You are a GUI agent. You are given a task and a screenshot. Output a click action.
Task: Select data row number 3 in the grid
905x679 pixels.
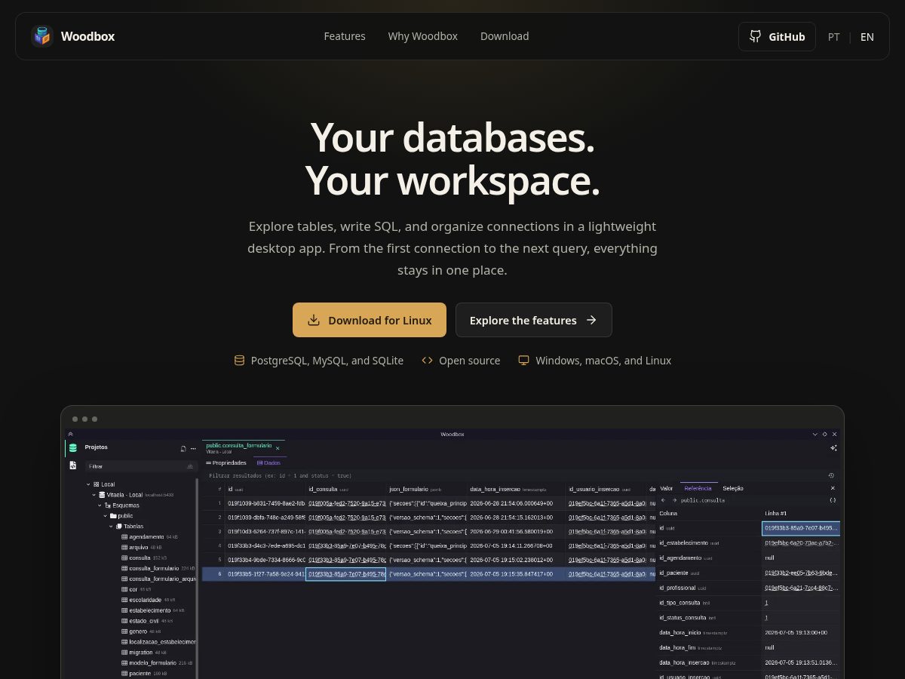428,531
